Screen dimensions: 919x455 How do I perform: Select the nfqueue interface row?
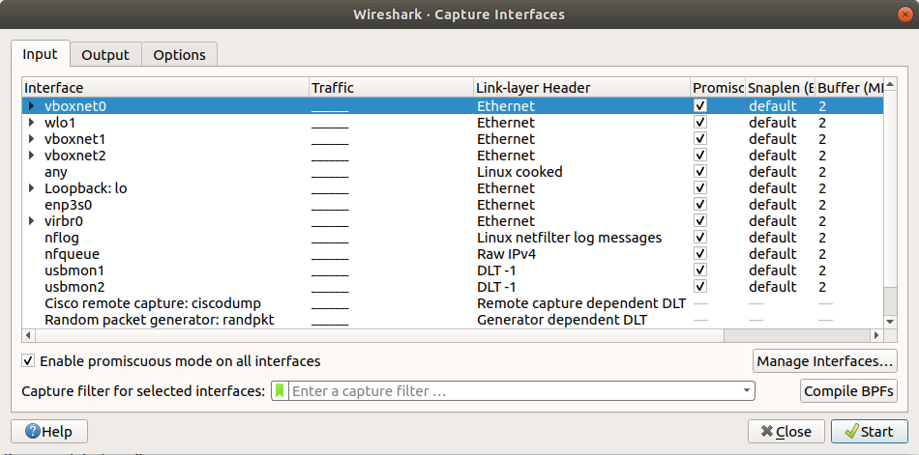tap(73, 254)
